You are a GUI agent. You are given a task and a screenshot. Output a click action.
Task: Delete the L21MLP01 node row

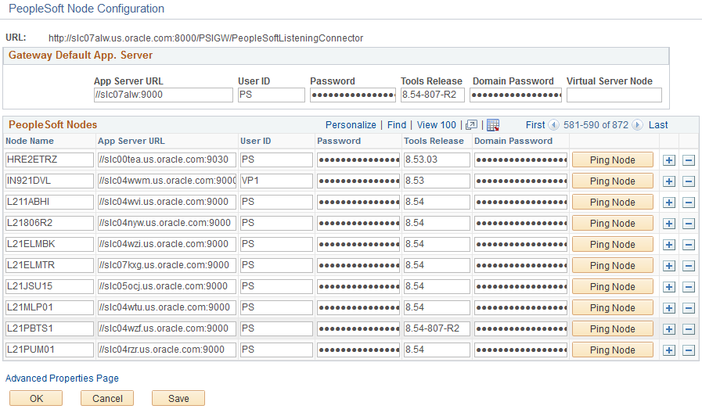[x=689, y=308]
